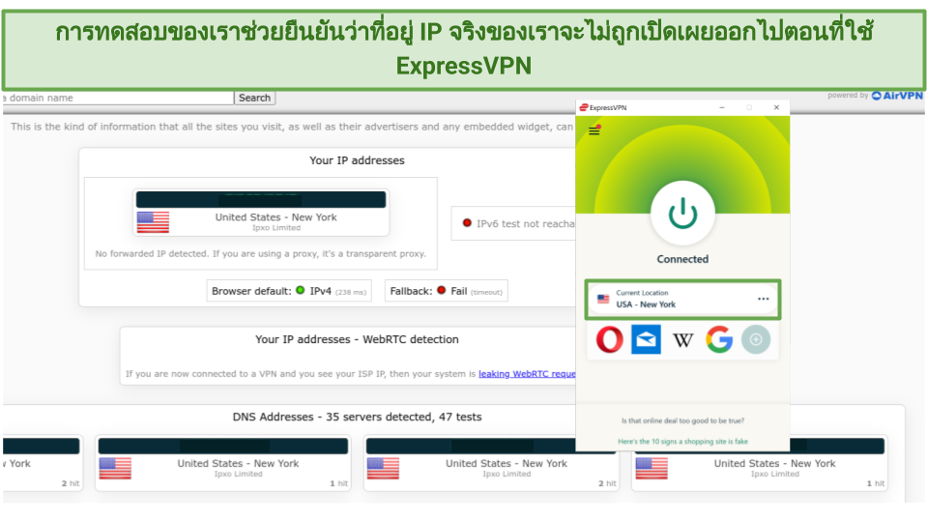Follow the leaking WebRTC requests link

pyautogui.click(x=527, y=374)
